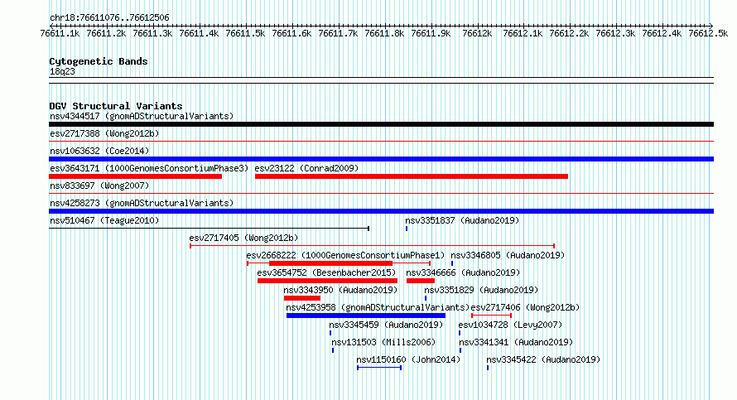Click the 76612k ruler tick label
This screenshot has height=400, width=737.
point(477,33)
